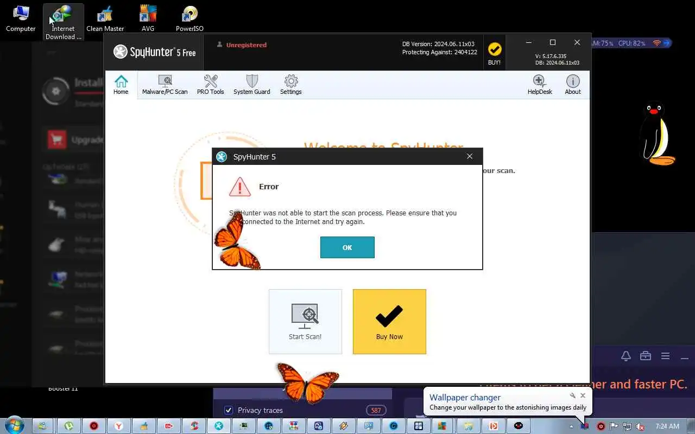Open the Pingu penguin taskbar icon

tap(519, 426)
